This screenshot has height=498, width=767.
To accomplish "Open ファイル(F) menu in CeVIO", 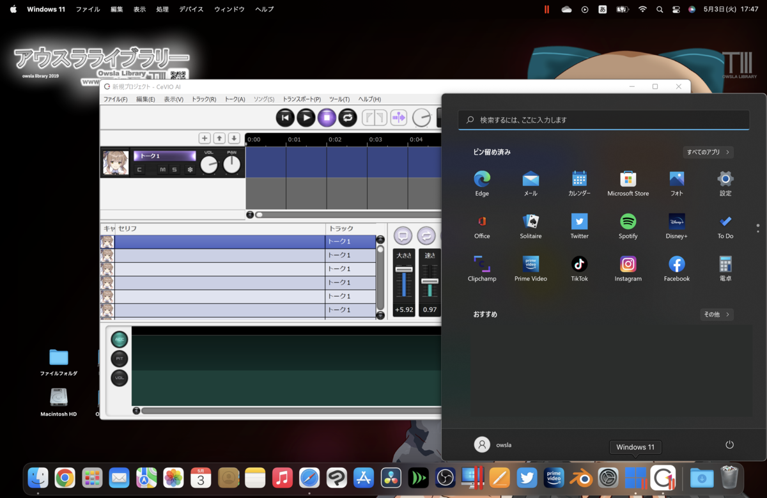I will 116,99.
